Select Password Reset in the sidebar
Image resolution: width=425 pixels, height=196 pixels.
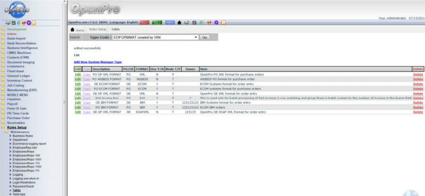point(23,186)
